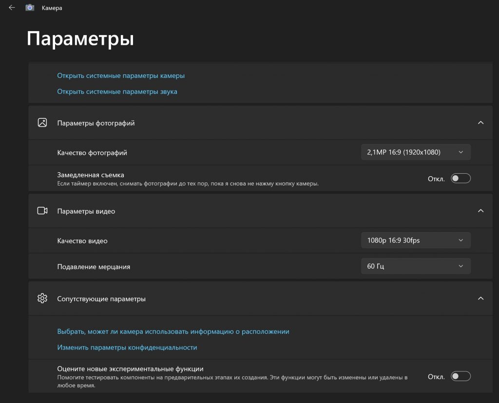Collapse the Сопутствующие параметры section chevron
499x403 pixels.
(x=480, y=298)
